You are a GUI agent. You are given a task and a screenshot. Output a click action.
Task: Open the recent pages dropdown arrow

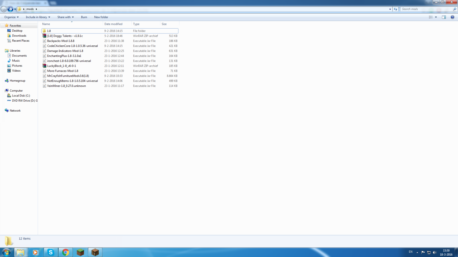tap(15, 9)
